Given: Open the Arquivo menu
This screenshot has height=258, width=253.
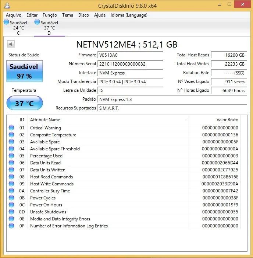Looking at the screenshot, I should click(x=14, y=15).
